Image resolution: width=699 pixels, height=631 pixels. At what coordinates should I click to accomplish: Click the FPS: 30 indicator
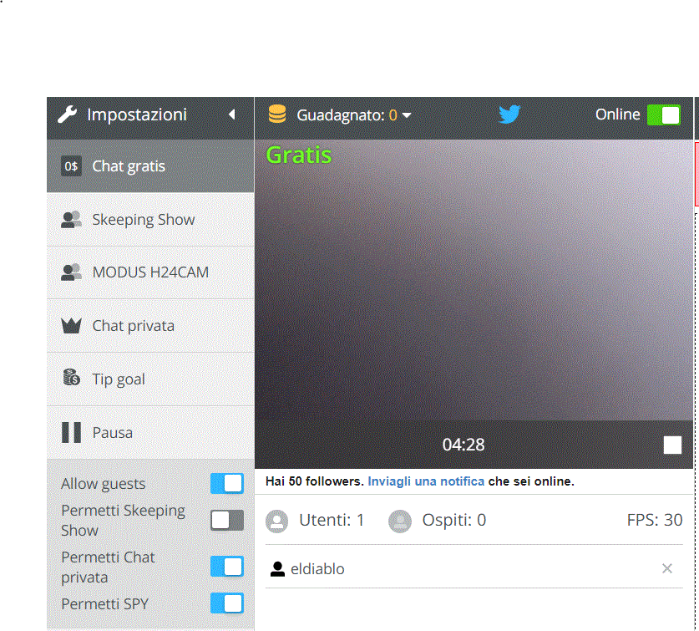click(655, 521)
